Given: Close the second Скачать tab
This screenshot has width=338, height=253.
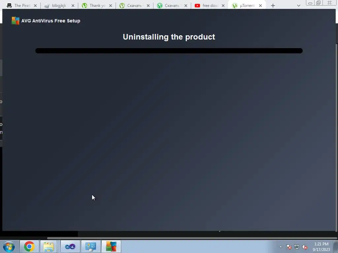Looking at the screenshot, I should pos(186,6).
